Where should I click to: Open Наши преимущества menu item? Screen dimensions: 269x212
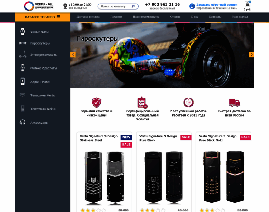coord(146,17)
